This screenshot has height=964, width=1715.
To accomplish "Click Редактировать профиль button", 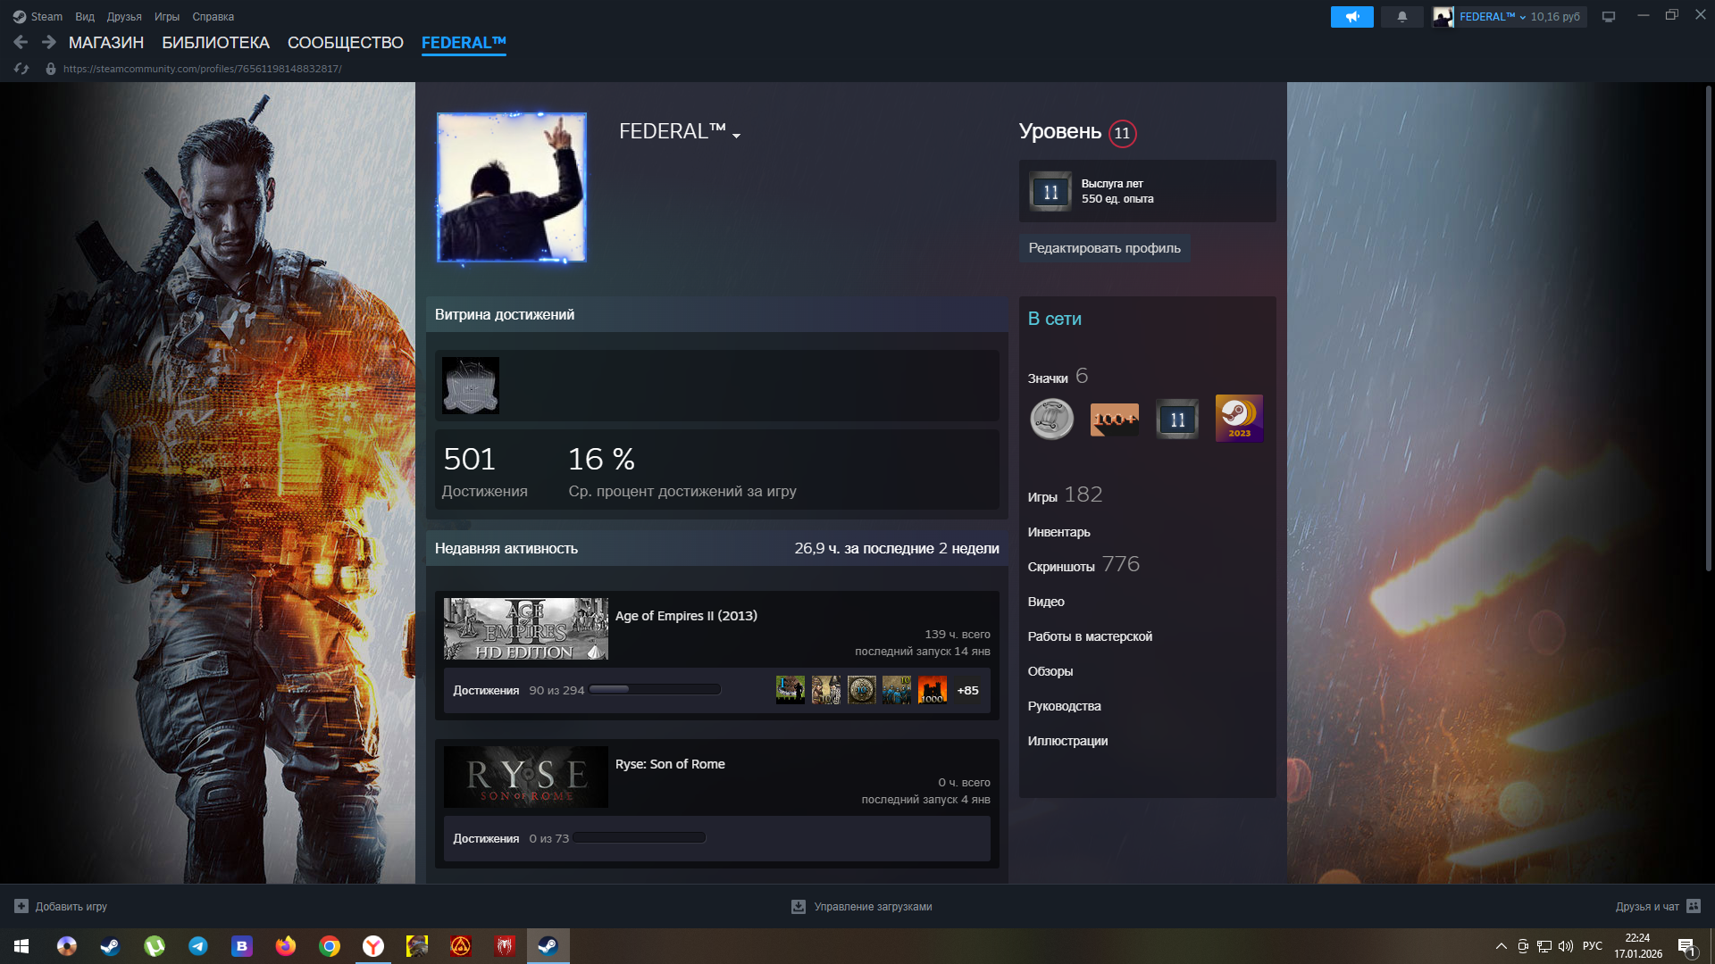I will tap(1104, 248).
